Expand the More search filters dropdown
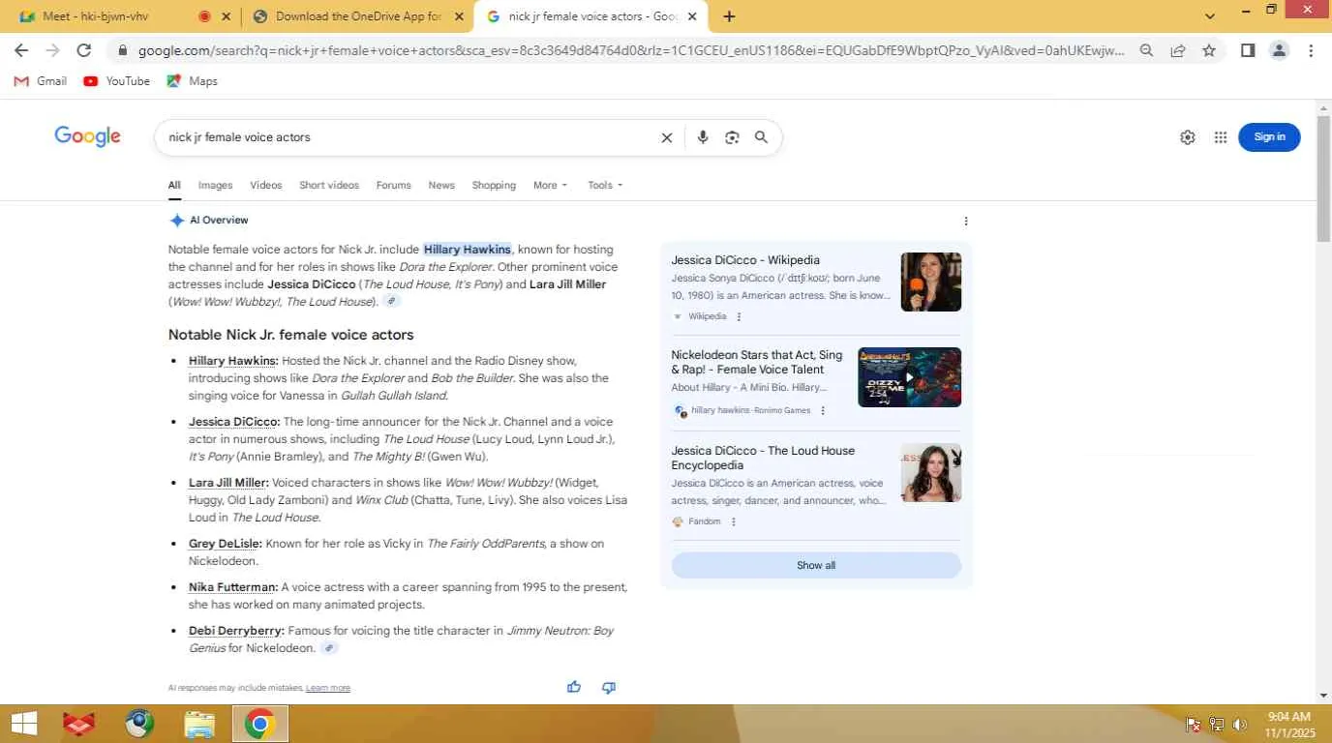The height and width of the screenshot is (743, 1332). click(550, 185)
